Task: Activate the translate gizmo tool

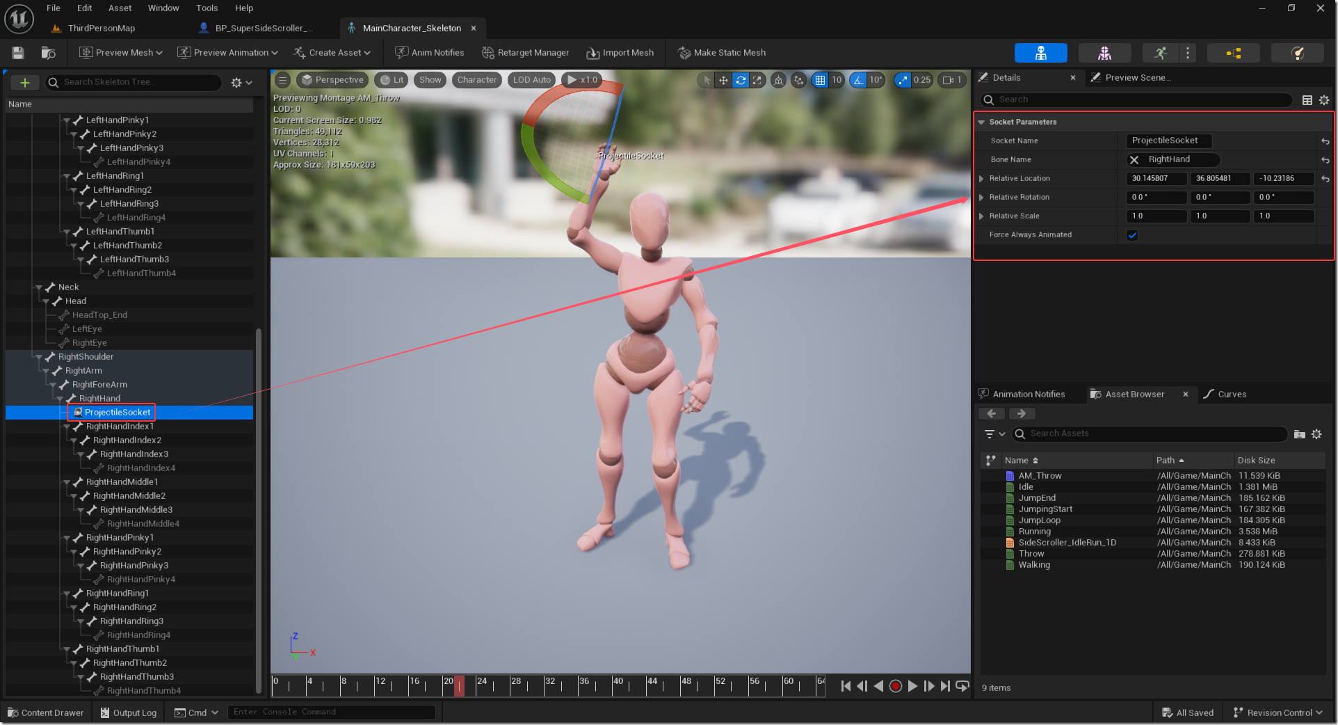Action: pos(723,80)
